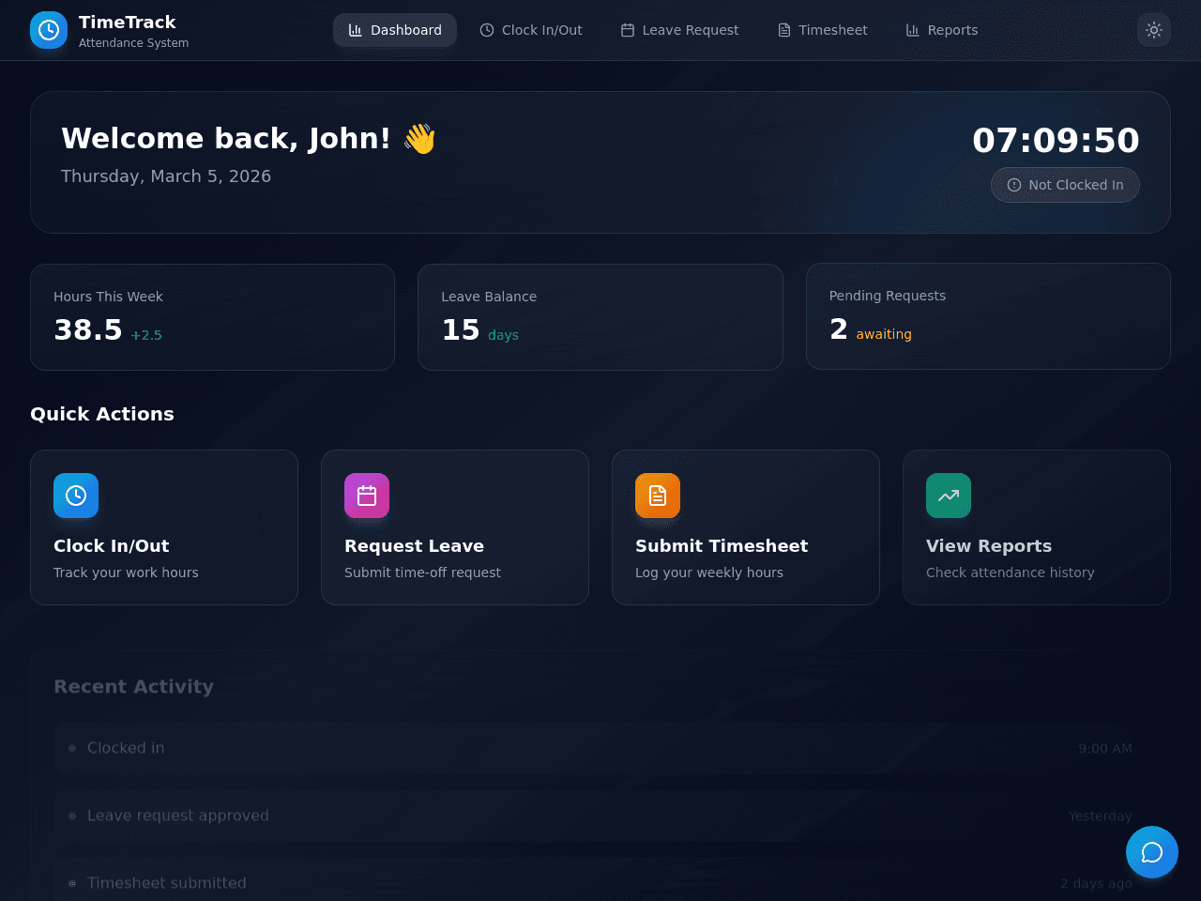Click the Hours This Week stat card
This screenshot has width=1201, height=901.
coord(213,317)
